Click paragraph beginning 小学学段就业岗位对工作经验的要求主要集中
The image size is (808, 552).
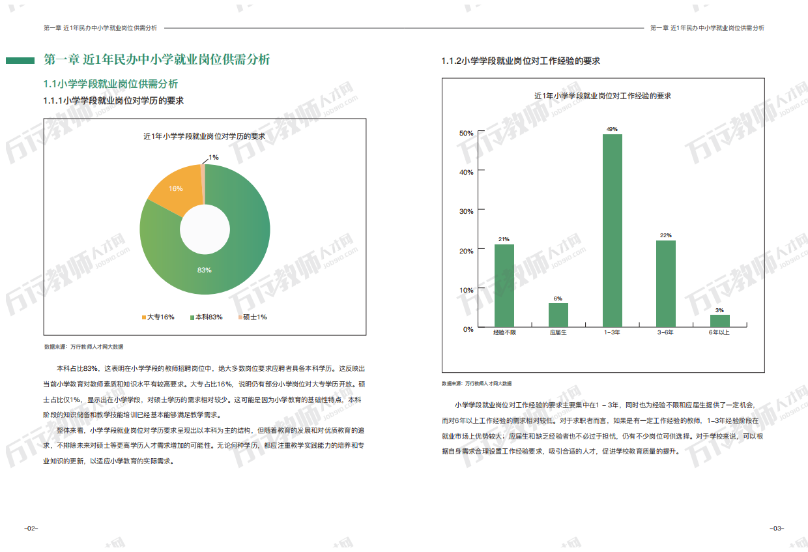(603, 429)
